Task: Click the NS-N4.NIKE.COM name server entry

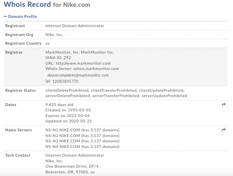Action: pos(83,147)
